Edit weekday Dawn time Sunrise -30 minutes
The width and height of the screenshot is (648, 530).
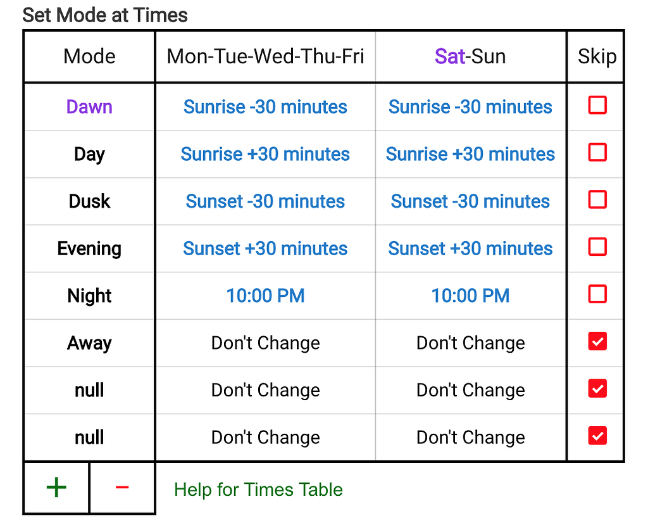(x=265, y=106)
